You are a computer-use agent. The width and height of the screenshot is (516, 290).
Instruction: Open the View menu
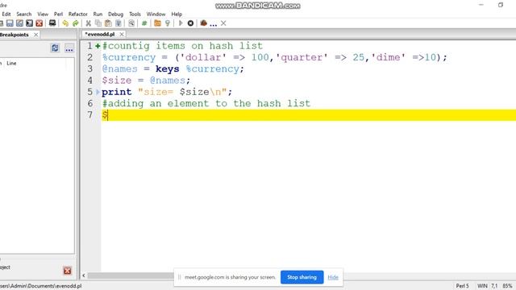[43, 14]
